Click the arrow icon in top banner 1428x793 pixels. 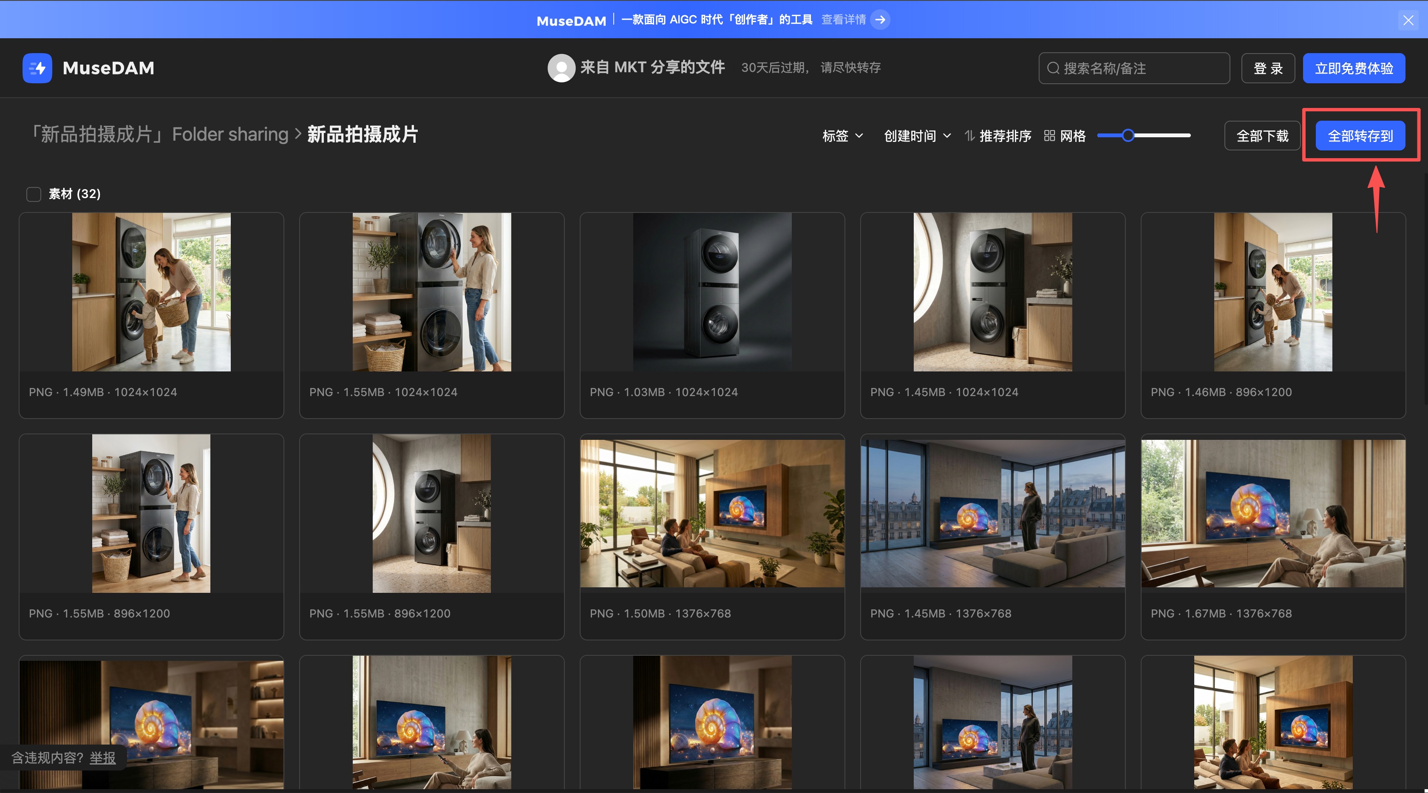(x=880, y=20)
